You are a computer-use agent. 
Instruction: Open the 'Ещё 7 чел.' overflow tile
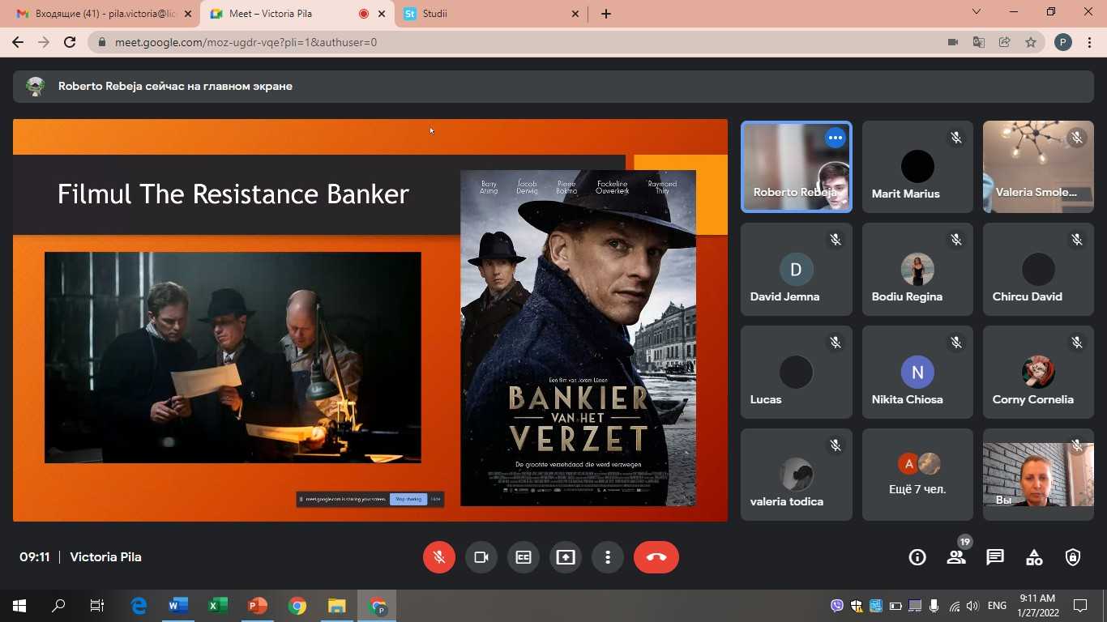coord(917,475)
